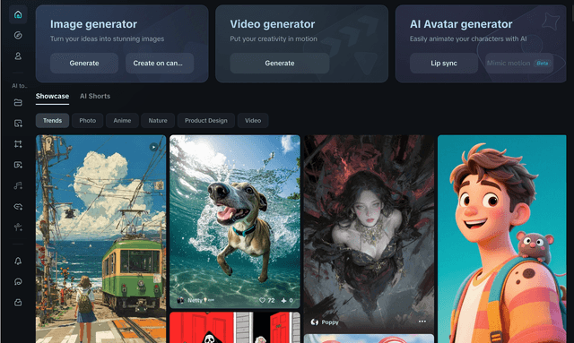Click Create on canvas button
This screenshot has height=343, width=574.
[x=160, y=63]
